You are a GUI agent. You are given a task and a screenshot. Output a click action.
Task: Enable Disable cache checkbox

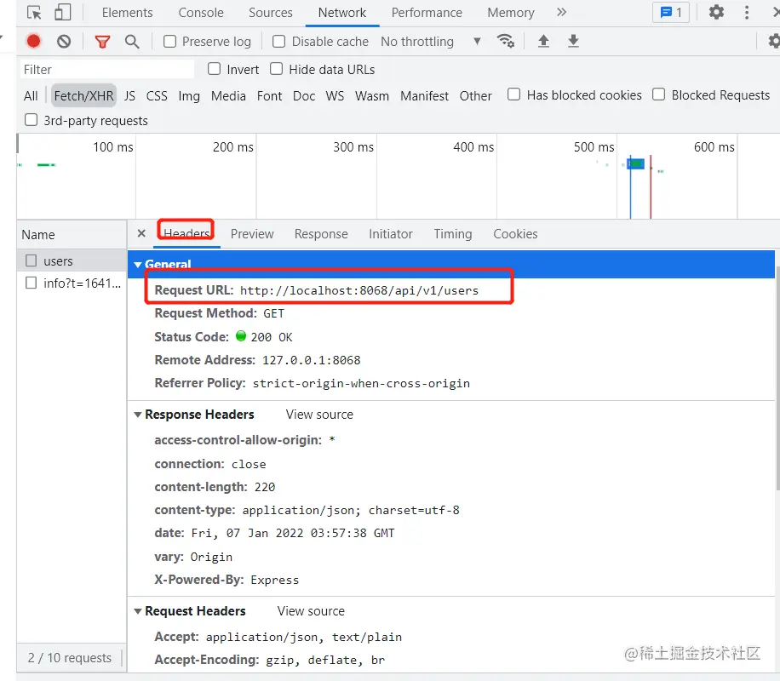[x=279, y=42]
